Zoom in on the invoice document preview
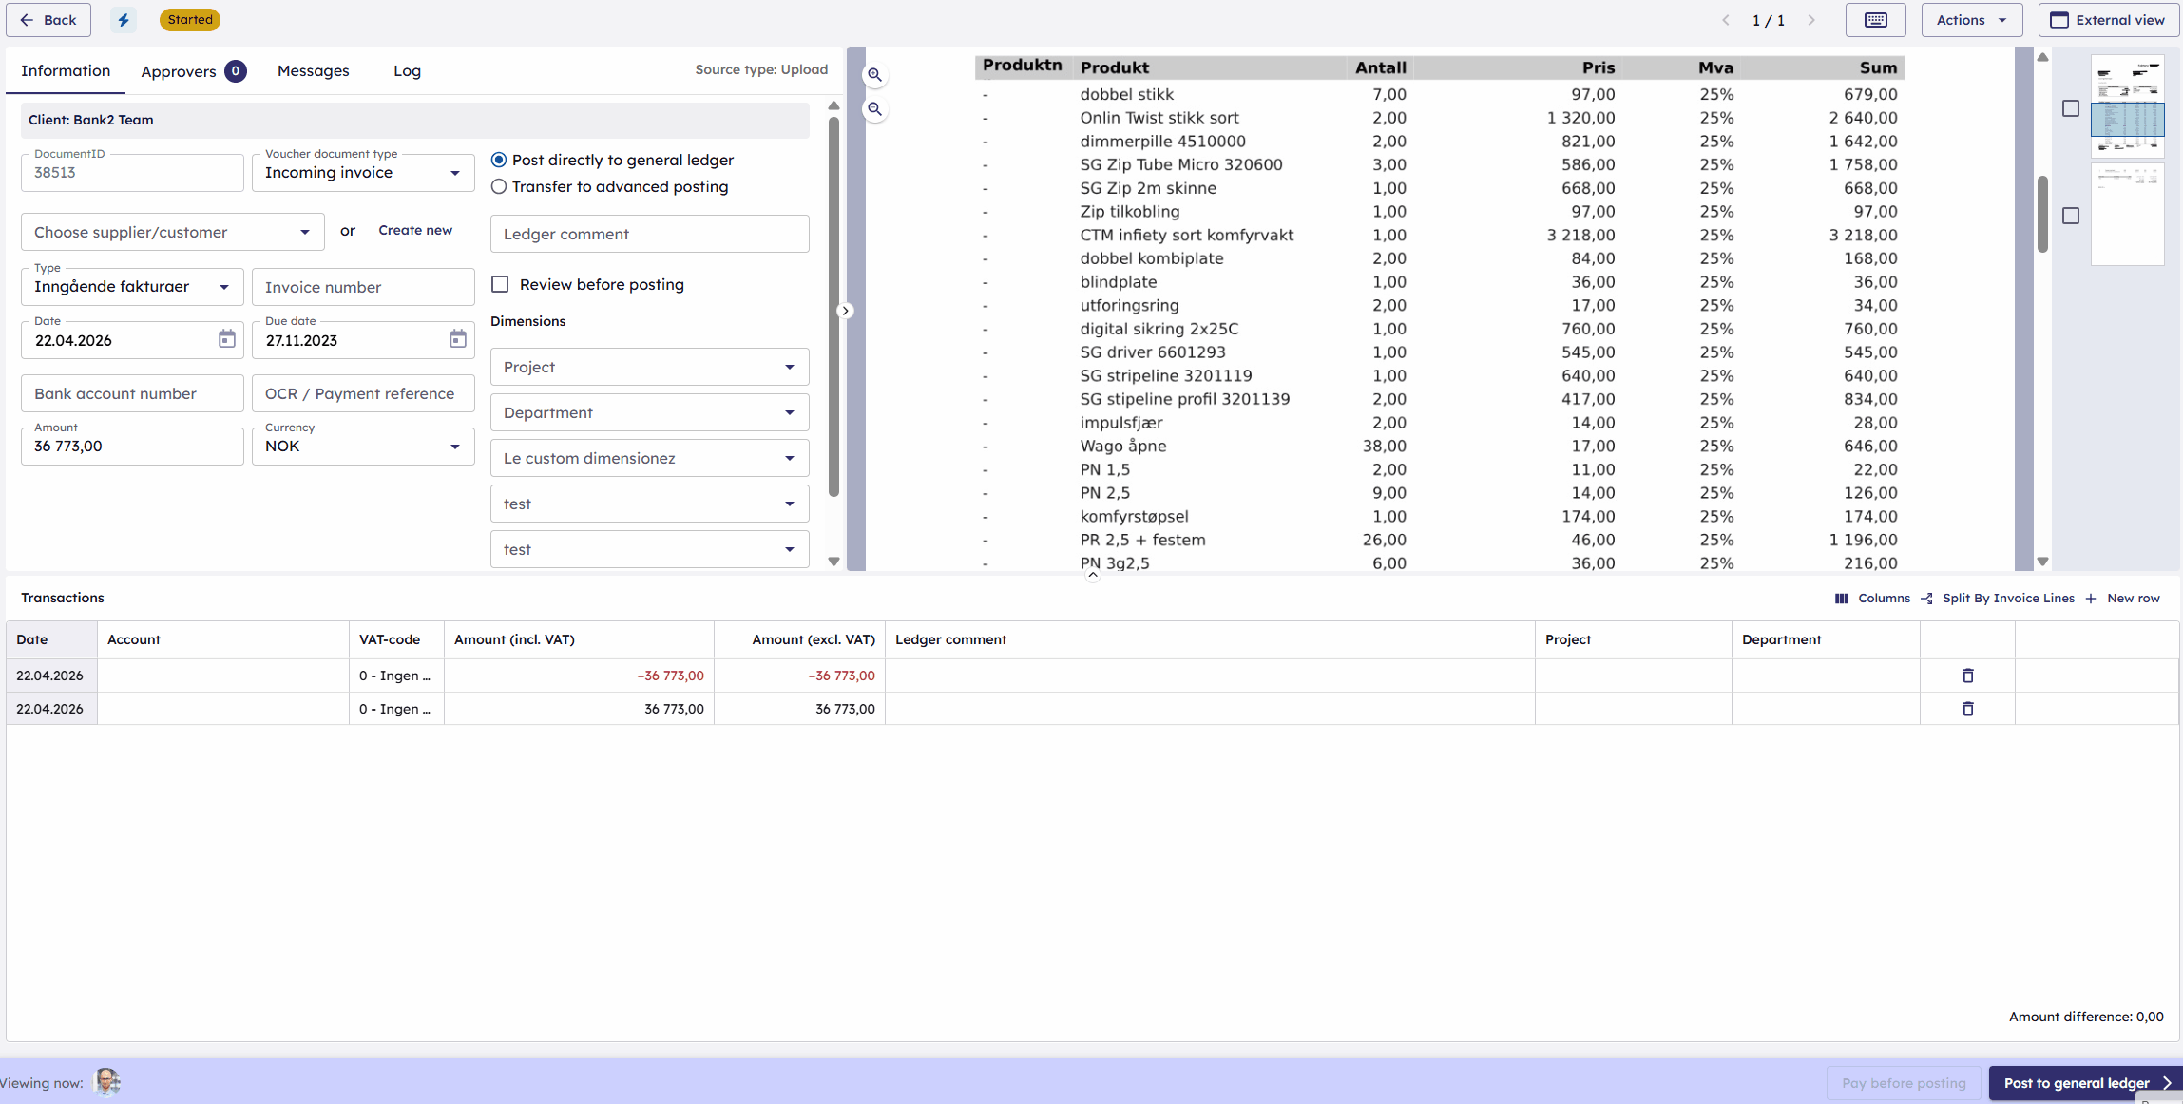This screenshot has width=2183, height=1104. coord(874,75)
